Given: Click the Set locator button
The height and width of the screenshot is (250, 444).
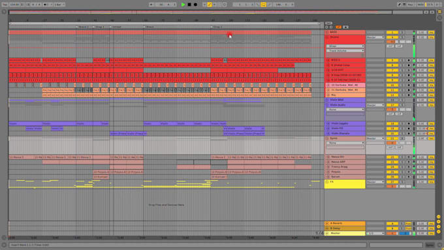Looking at the screenshot, I should [328, 23].
